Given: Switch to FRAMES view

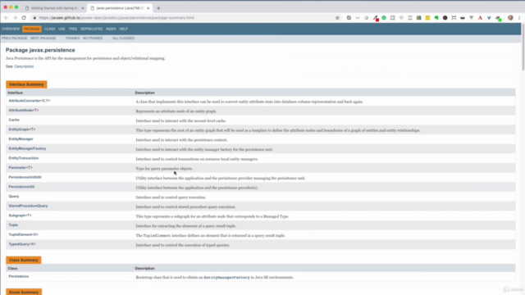Looking at the screenshot, I should pos(73,39).
